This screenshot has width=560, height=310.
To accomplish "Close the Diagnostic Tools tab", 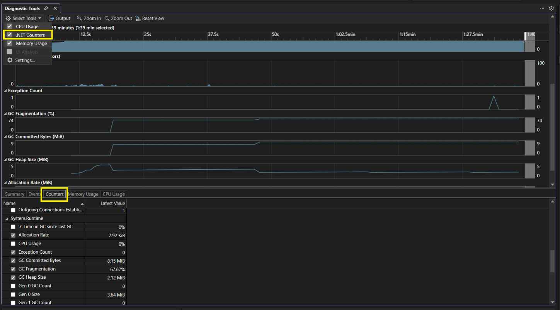I will pos(55,8).
